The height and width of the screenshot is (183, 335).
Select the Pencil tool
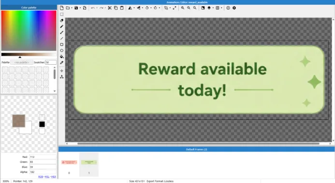(62, 26)
